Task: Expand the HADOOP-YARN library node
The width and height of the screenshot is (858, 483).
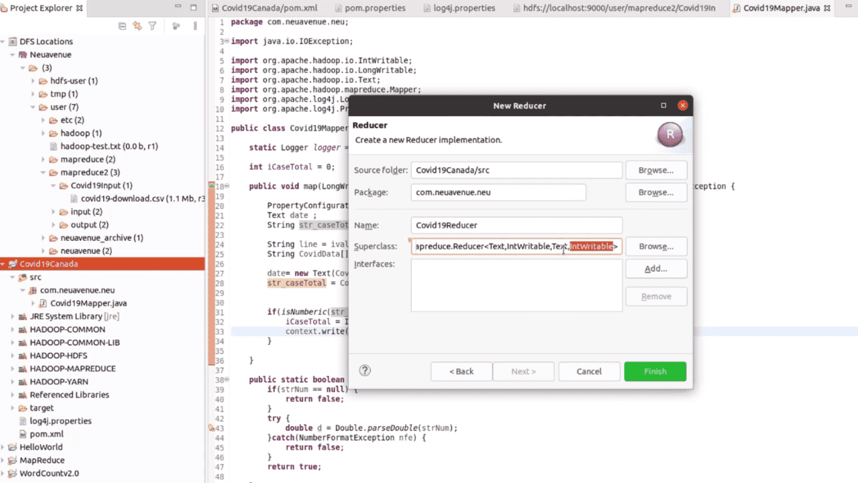Action: tap(13, 382)
